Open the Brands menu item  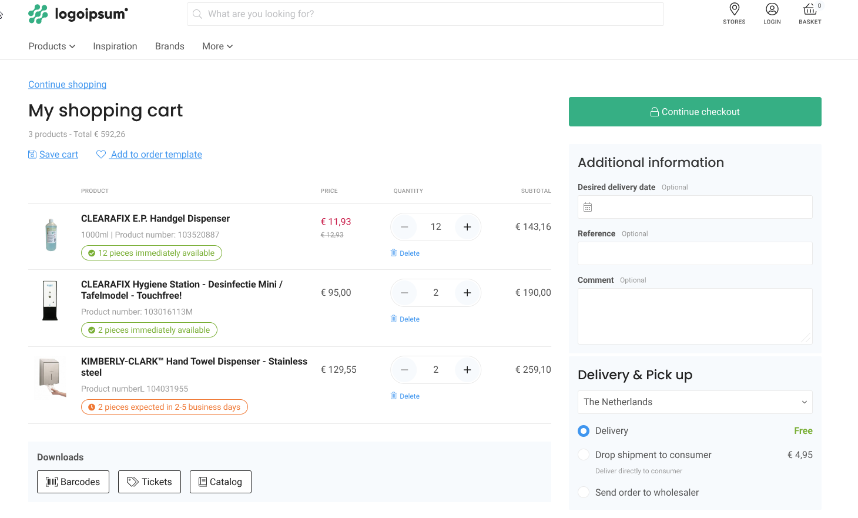(x=170, y=46)
